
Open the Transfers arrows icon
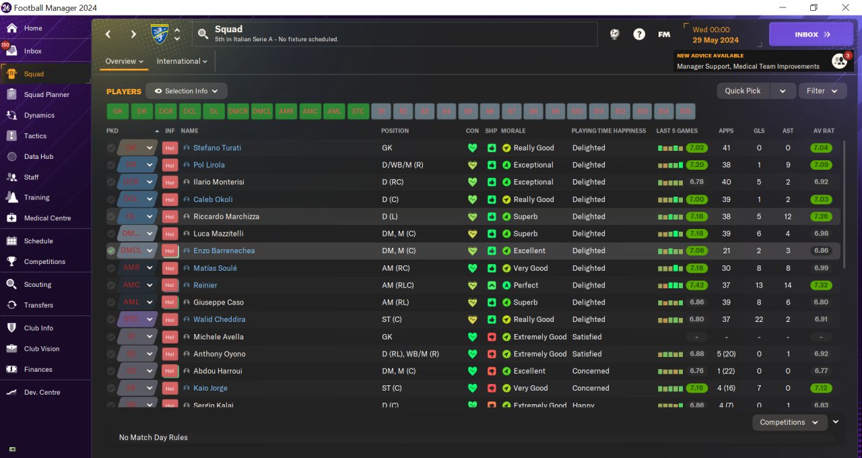(x=11, y=305)
